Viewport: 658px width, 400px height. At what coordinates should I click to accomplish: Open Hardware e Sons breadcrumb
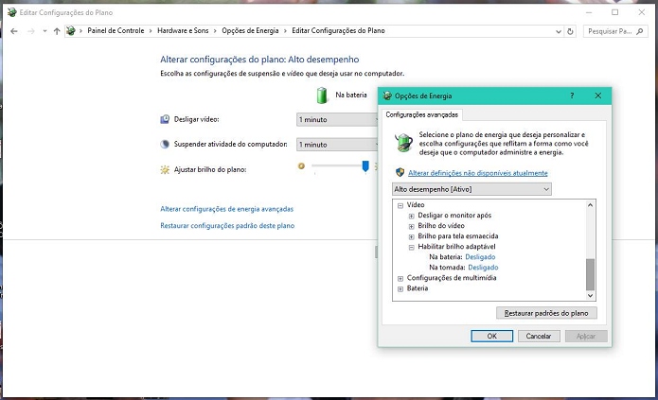(183, 30)
